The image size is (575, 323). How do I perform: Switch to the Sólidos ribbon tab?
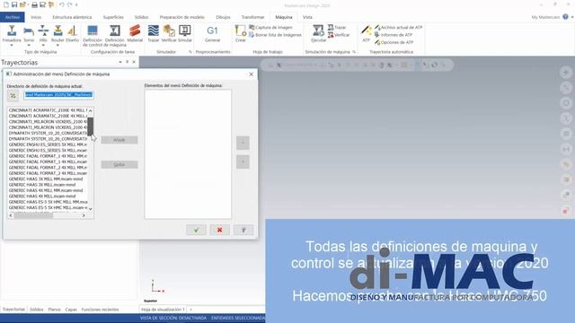click(x=141, y=17)
